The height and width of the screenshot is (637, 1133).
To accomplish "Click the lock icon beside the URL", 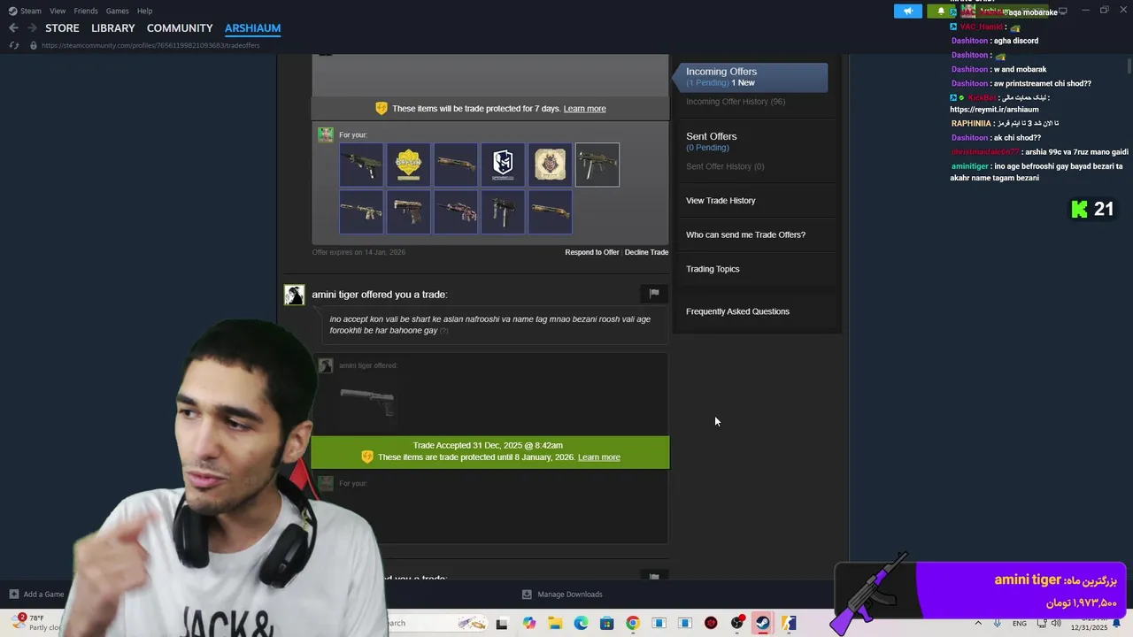I will (33, 45).
